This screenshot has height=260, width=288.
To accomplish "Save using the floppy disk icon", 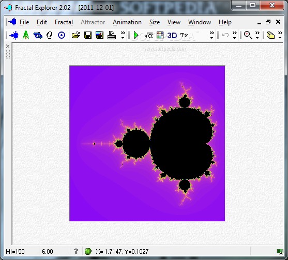I will tap(88, 35).
